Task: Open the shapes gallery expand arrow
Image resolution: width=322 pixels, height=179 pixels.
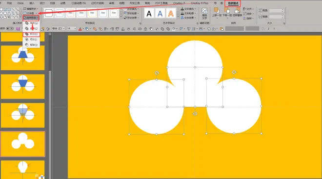Action: pyautogui.click(x=20, y=18)
